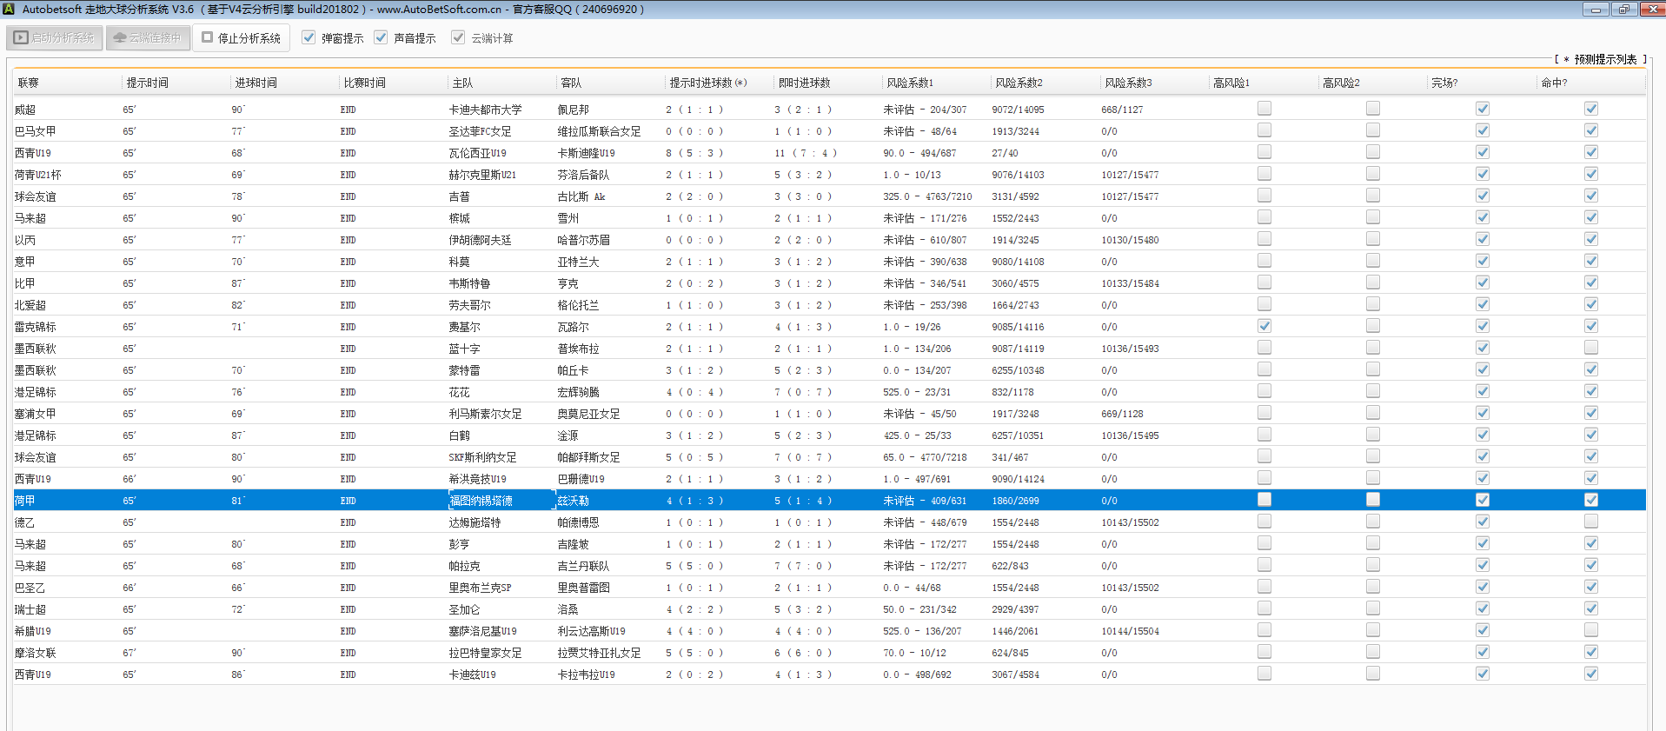
Task: Uncheck 完场? in the 卡迪夫都市大学 row
Action: coord(1482,109)
